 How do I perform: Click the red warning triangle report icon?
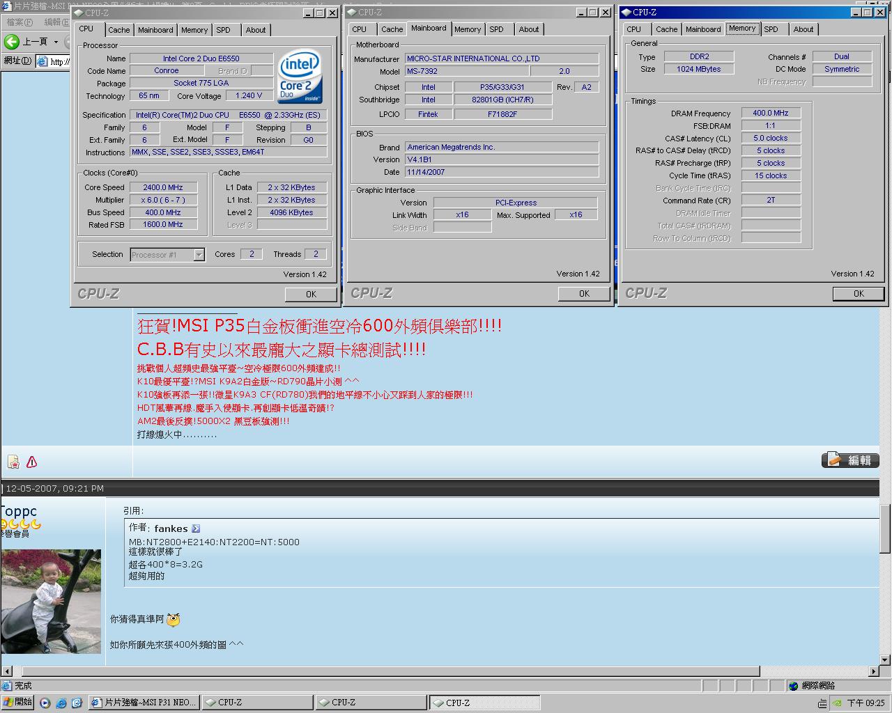31,462
